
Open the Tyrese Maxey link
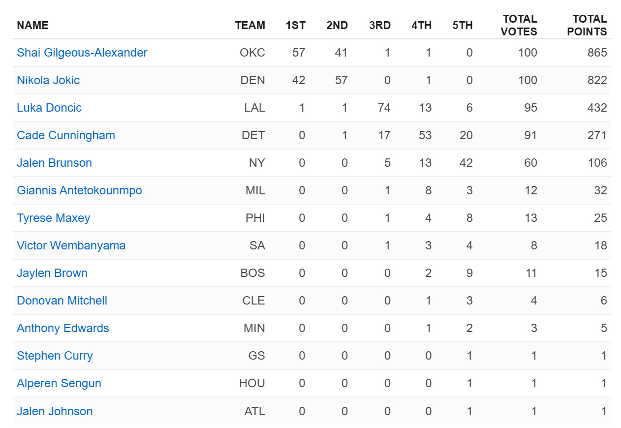tap(53, 218)
